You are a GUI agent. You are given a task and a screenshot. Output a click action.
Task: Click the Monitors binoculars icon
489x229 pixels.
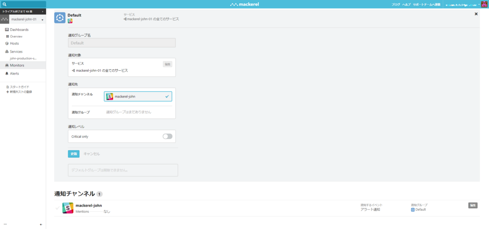(x=7, y=65)
